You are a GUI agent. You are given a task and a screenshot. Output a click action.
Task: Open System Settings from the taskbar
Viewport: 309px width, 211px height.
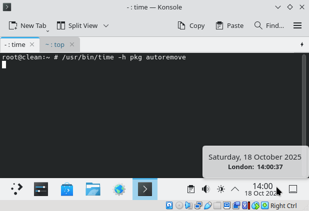(x=41, y=189)
